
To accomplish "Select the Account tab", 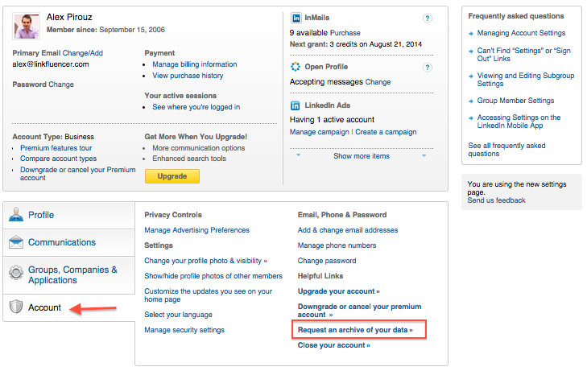I will tap(69, 307).
